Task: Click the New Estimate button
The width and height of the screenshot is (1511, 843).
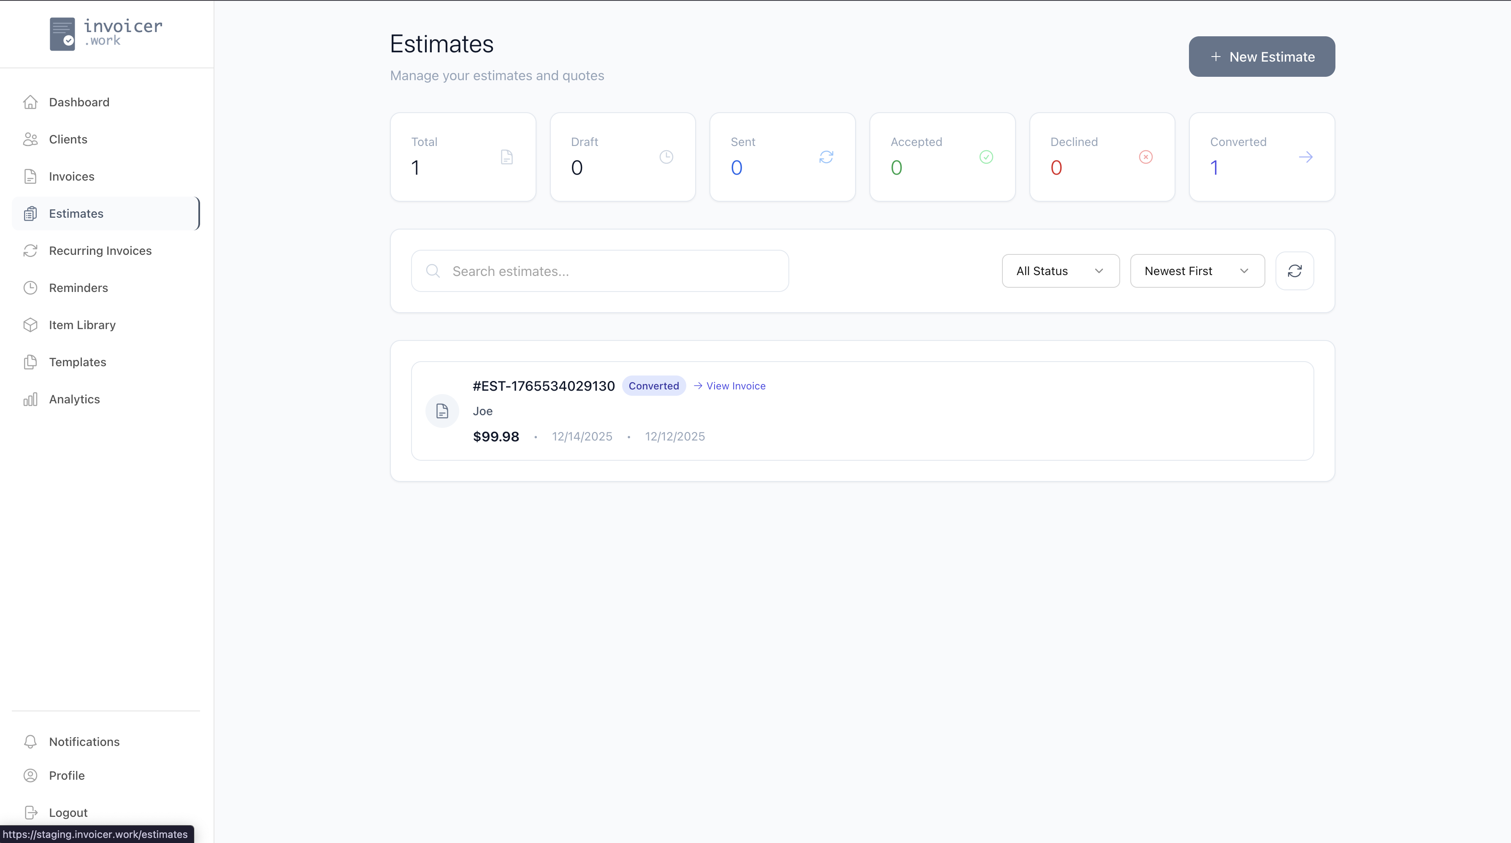Action: [1261, 57]
